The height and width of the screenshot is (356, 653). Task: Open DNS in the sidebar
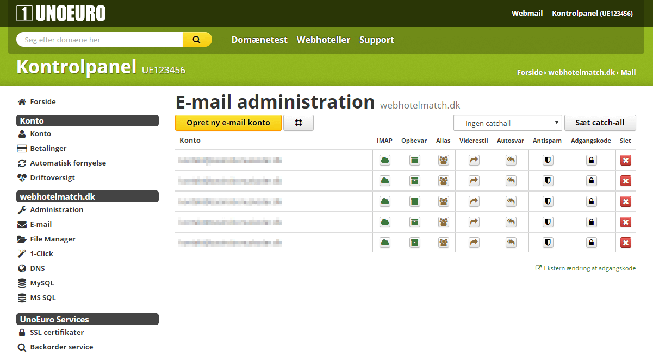coord(31,269)
